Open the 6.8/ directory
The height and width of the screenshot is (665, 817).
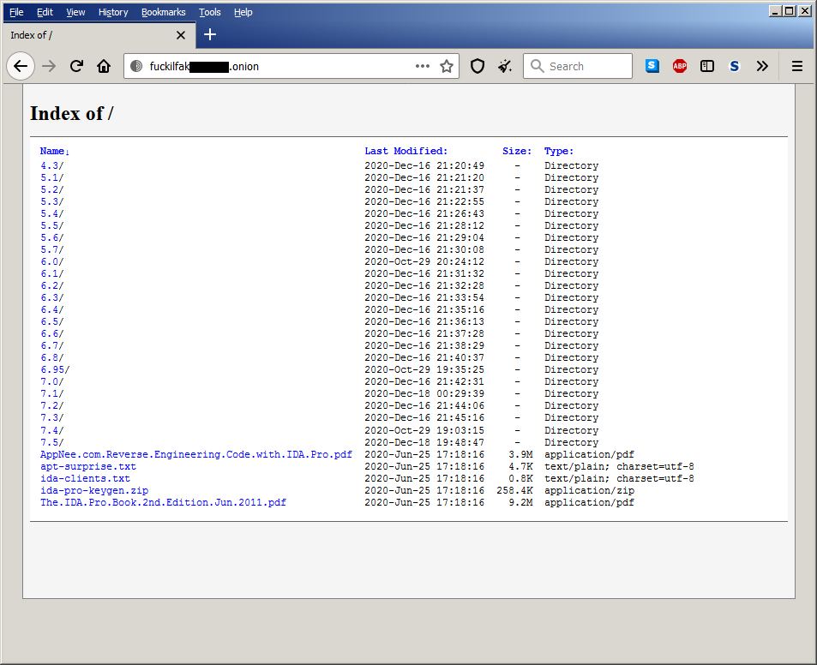point(52,357)
